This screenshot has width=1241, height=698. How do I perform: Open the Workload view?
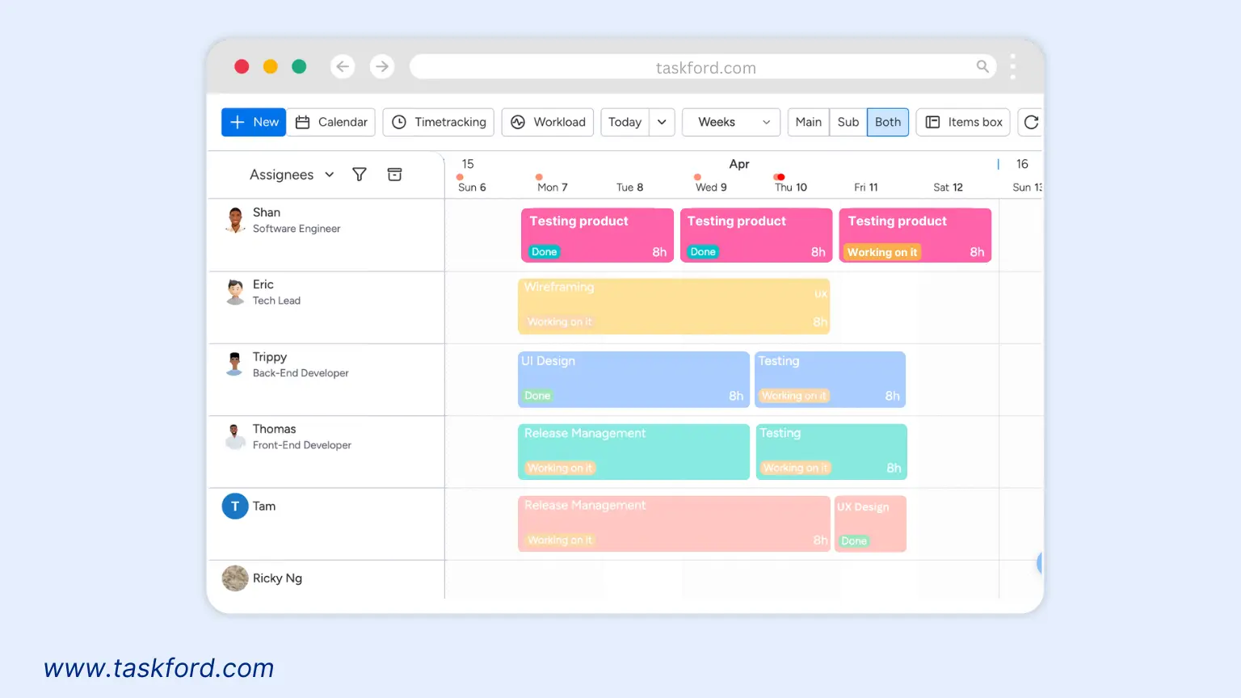point(548,122)
